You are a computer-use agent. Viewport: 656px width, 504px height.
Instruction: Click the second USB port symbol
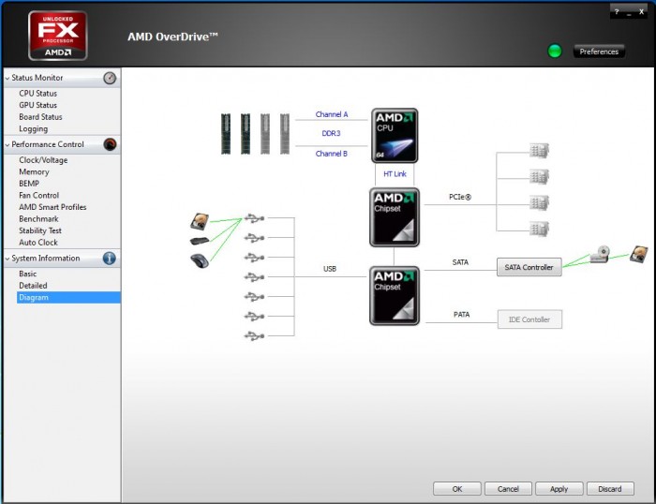[254, 238]
